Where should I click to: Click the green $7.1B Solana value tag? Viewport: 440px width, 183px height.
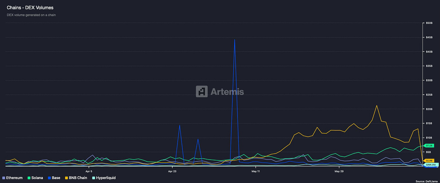[429, 146]
